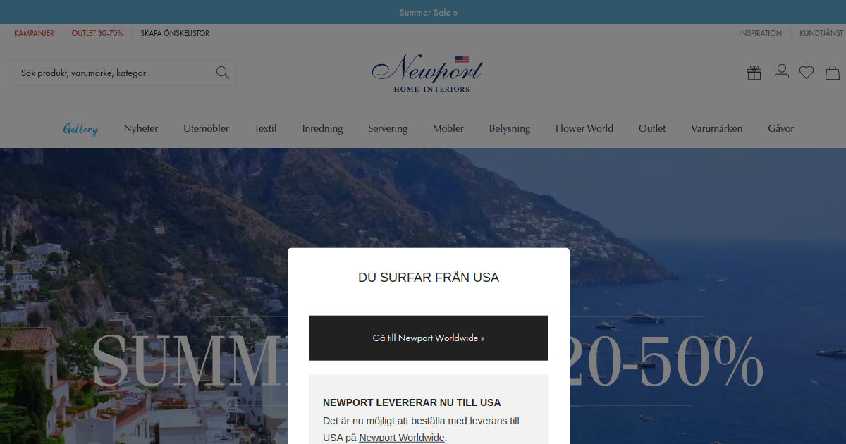Open the Gallery menu item
Screen dimensions: 846x444
[x=80, y=128]
